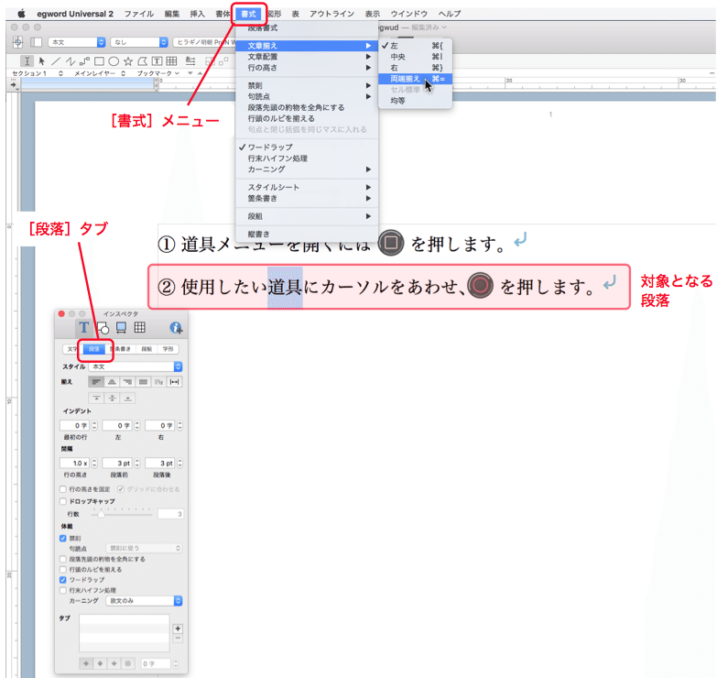
Task: Open the 本文 style dropdown in toolbar
Action: (x=77, y=42)
